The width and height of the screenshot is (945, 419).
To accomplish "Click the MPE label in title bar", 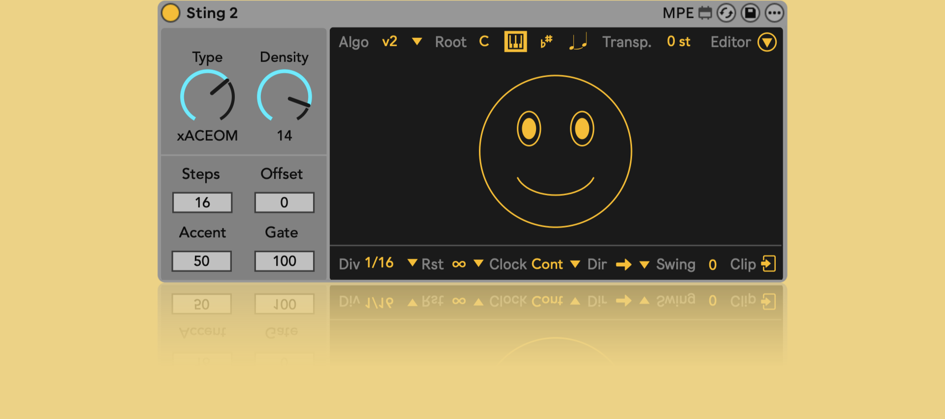I will pyautogui.click(x=678, y=13).
